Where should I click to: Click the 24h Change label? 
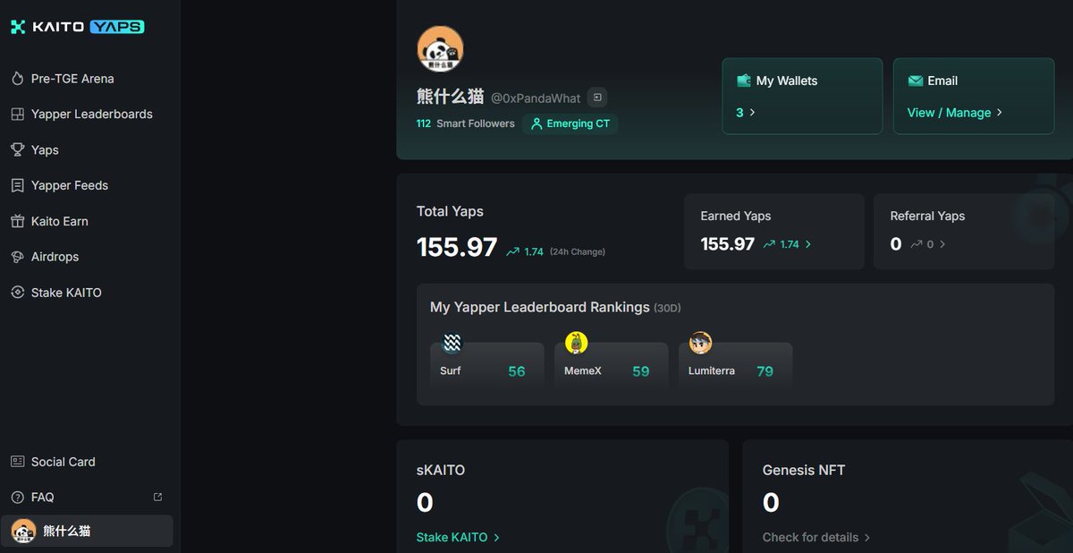[x=578, y=252]
